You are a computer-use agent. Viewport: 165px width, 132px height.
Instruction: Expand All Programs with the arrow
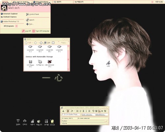tap(16, 26)
